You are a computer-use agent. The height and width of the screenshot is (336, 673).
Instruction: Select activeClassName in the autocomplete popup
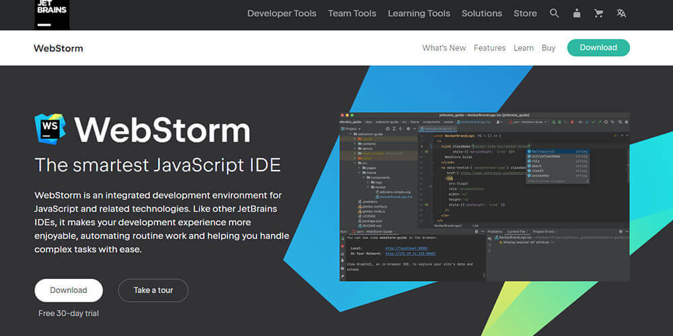pyautogui.click(x=558, y=157)
